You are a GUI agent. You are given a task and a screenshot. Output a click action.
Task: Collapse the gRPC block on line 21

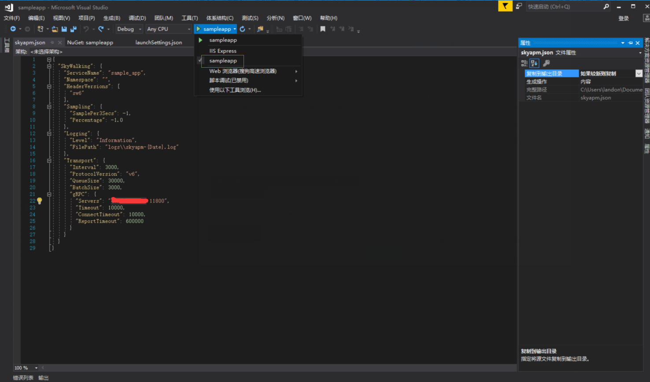(49, 194)
